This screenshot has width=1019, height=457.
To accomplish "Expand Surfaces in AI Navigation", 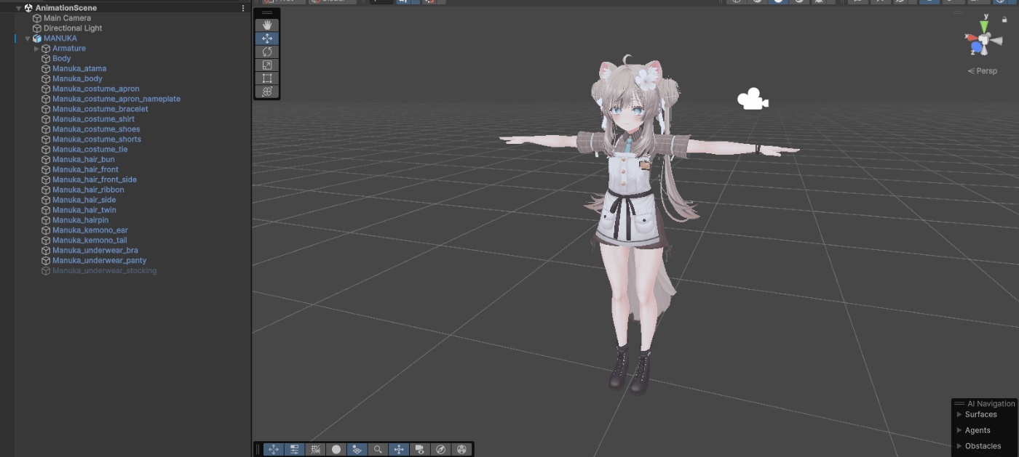I will point(959,414).
